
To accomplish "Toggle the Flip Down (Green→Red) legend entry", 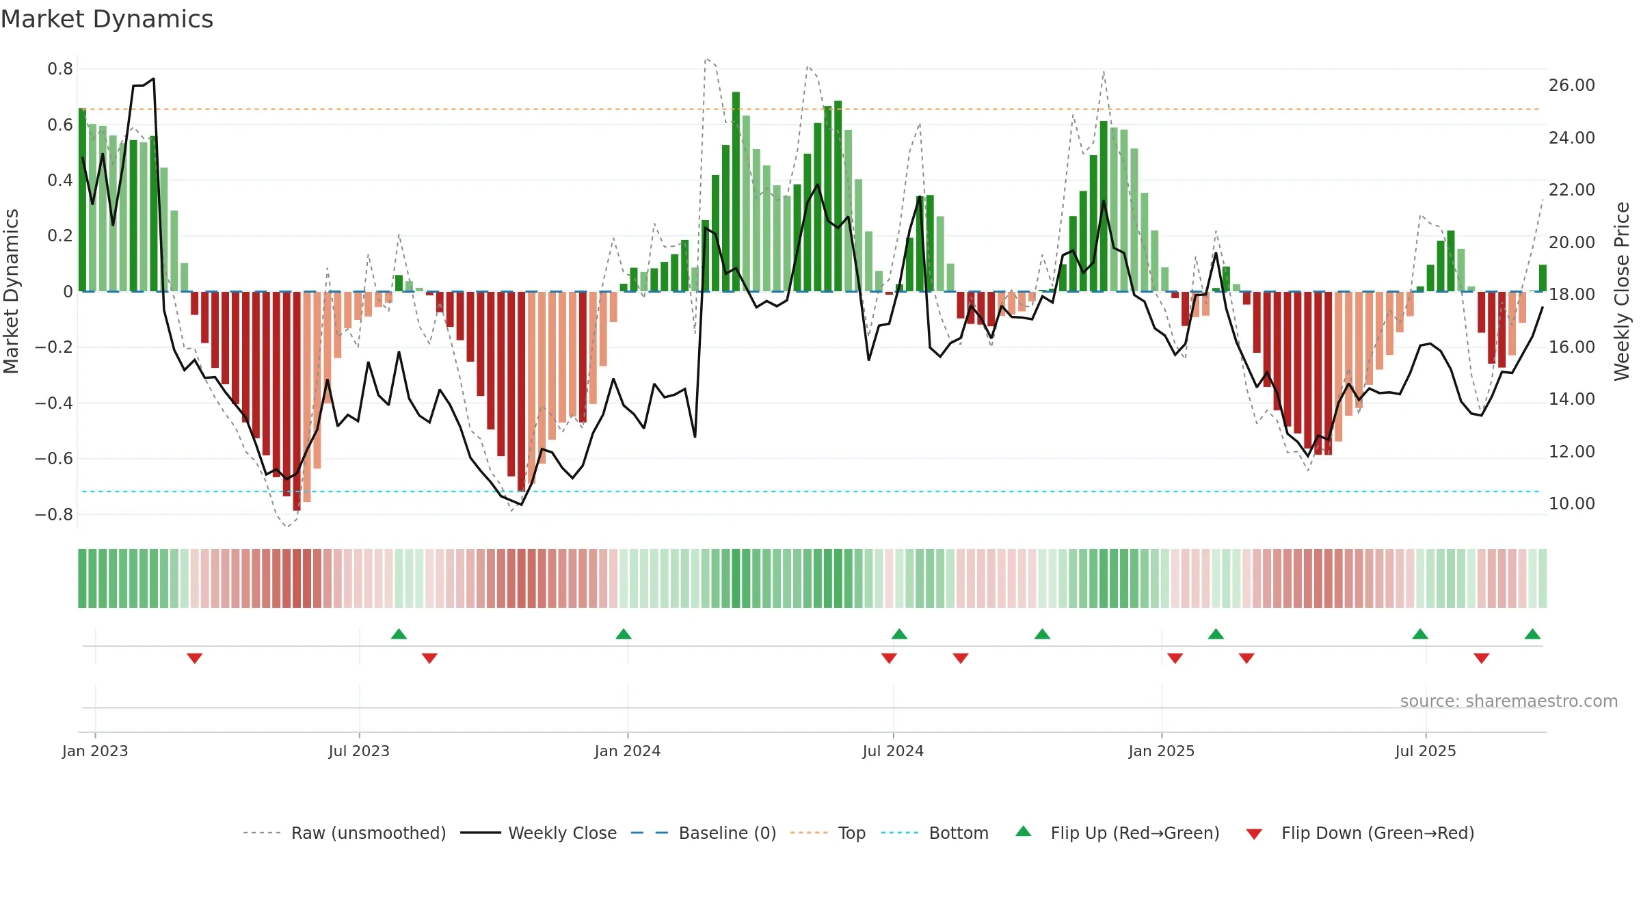I will [1360, 833].
